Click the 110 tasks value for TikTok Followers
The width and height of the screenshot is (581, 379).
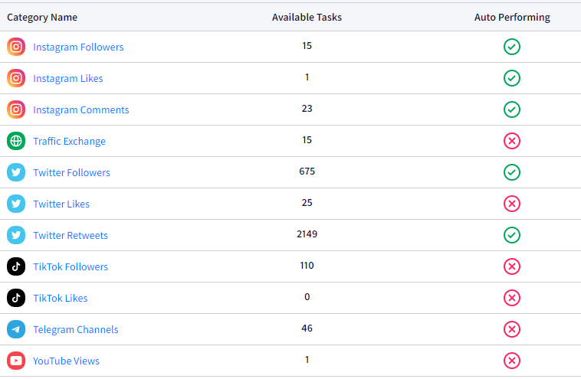pos(307,266)
